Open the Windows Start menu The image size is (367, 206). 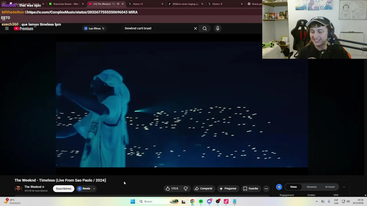[x=133, y=201]
